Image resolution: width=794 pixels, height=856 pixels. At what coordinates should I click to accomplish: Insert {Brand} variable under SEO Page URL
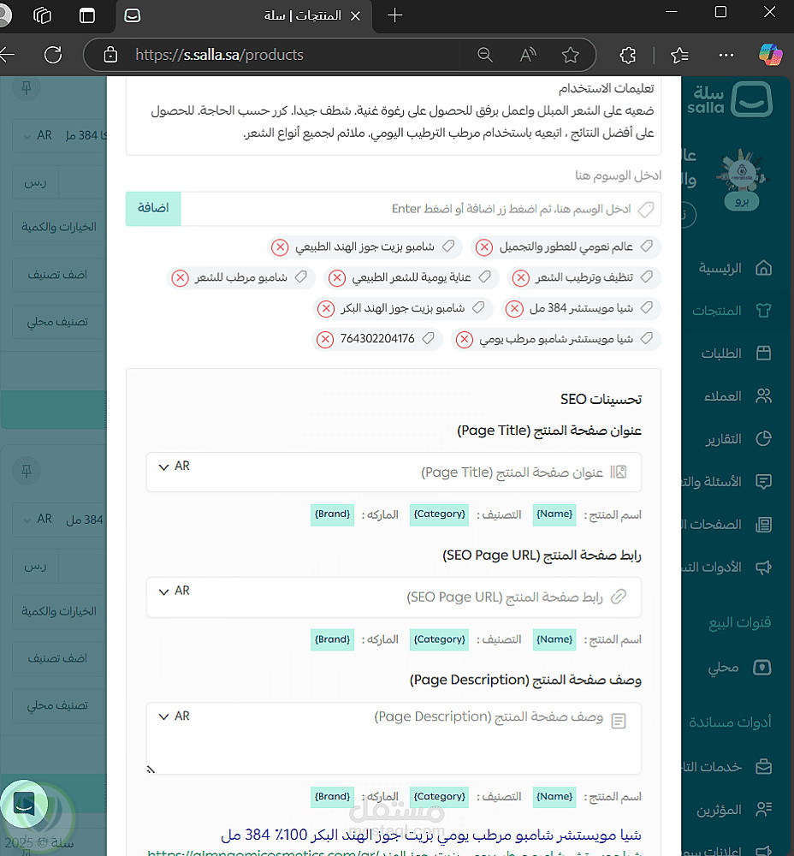point(332,639)
